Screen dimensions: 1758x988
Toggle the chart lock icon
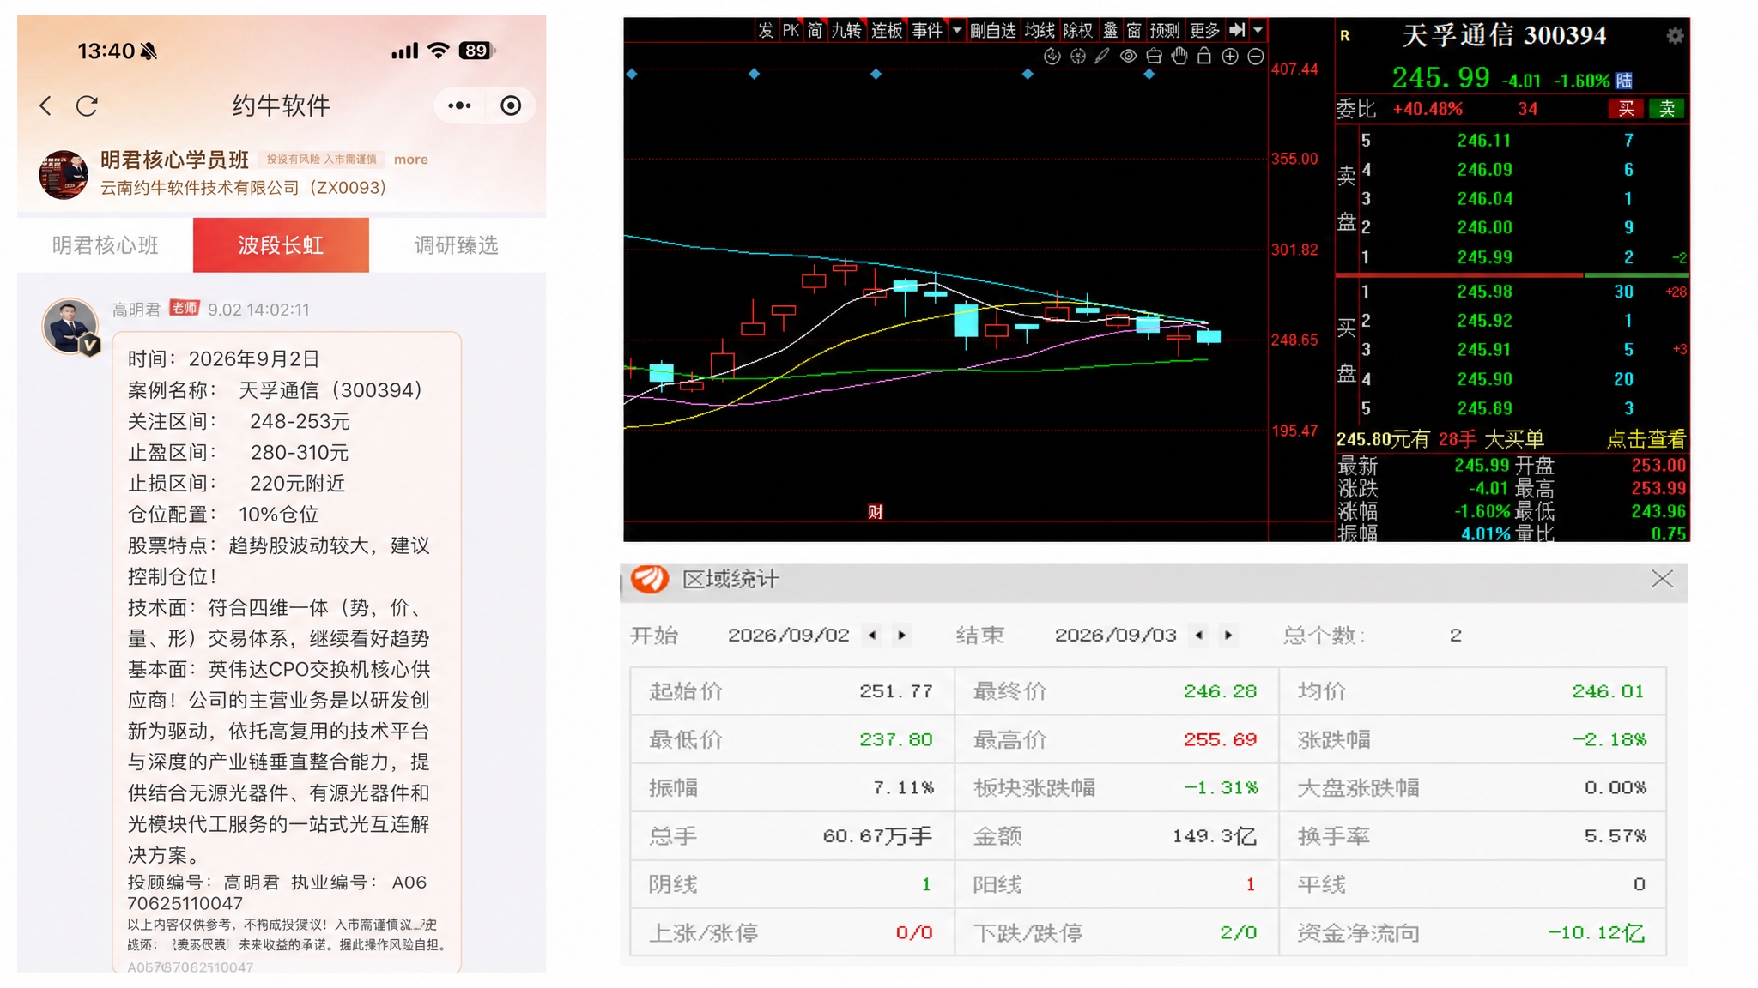tap(1204, 57)
